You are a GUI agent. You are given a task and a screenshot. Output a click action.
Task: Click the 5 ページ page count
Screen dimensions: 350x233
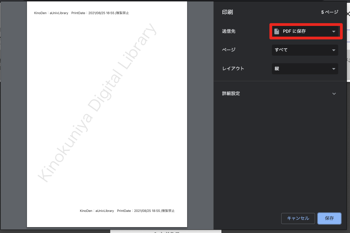329,12
